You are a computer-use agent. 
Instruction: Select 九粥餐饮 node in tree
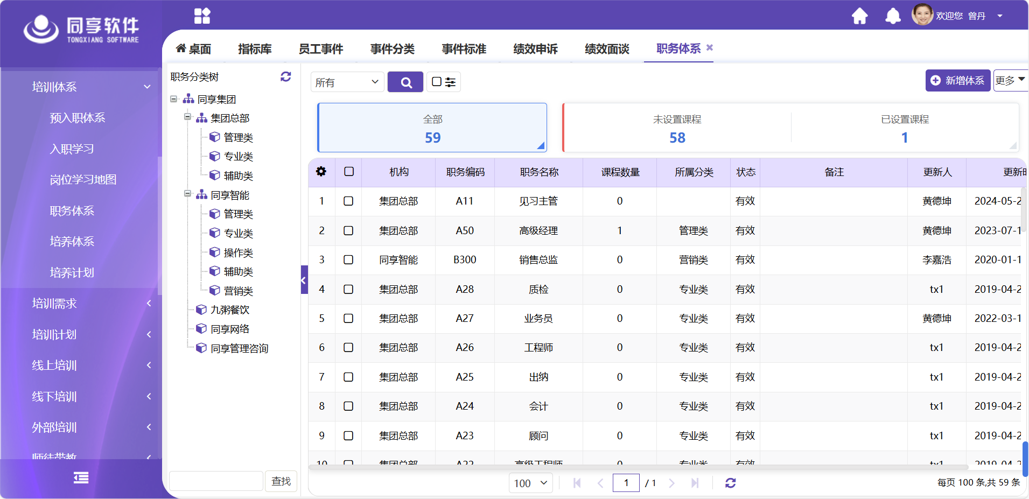click(x=230, y=310)
